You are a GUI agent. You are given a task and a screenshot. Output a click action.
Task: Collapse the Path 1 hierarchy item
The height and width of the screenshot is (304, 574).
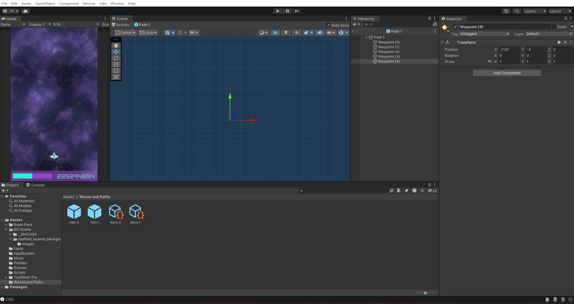[x=367, y=37]
